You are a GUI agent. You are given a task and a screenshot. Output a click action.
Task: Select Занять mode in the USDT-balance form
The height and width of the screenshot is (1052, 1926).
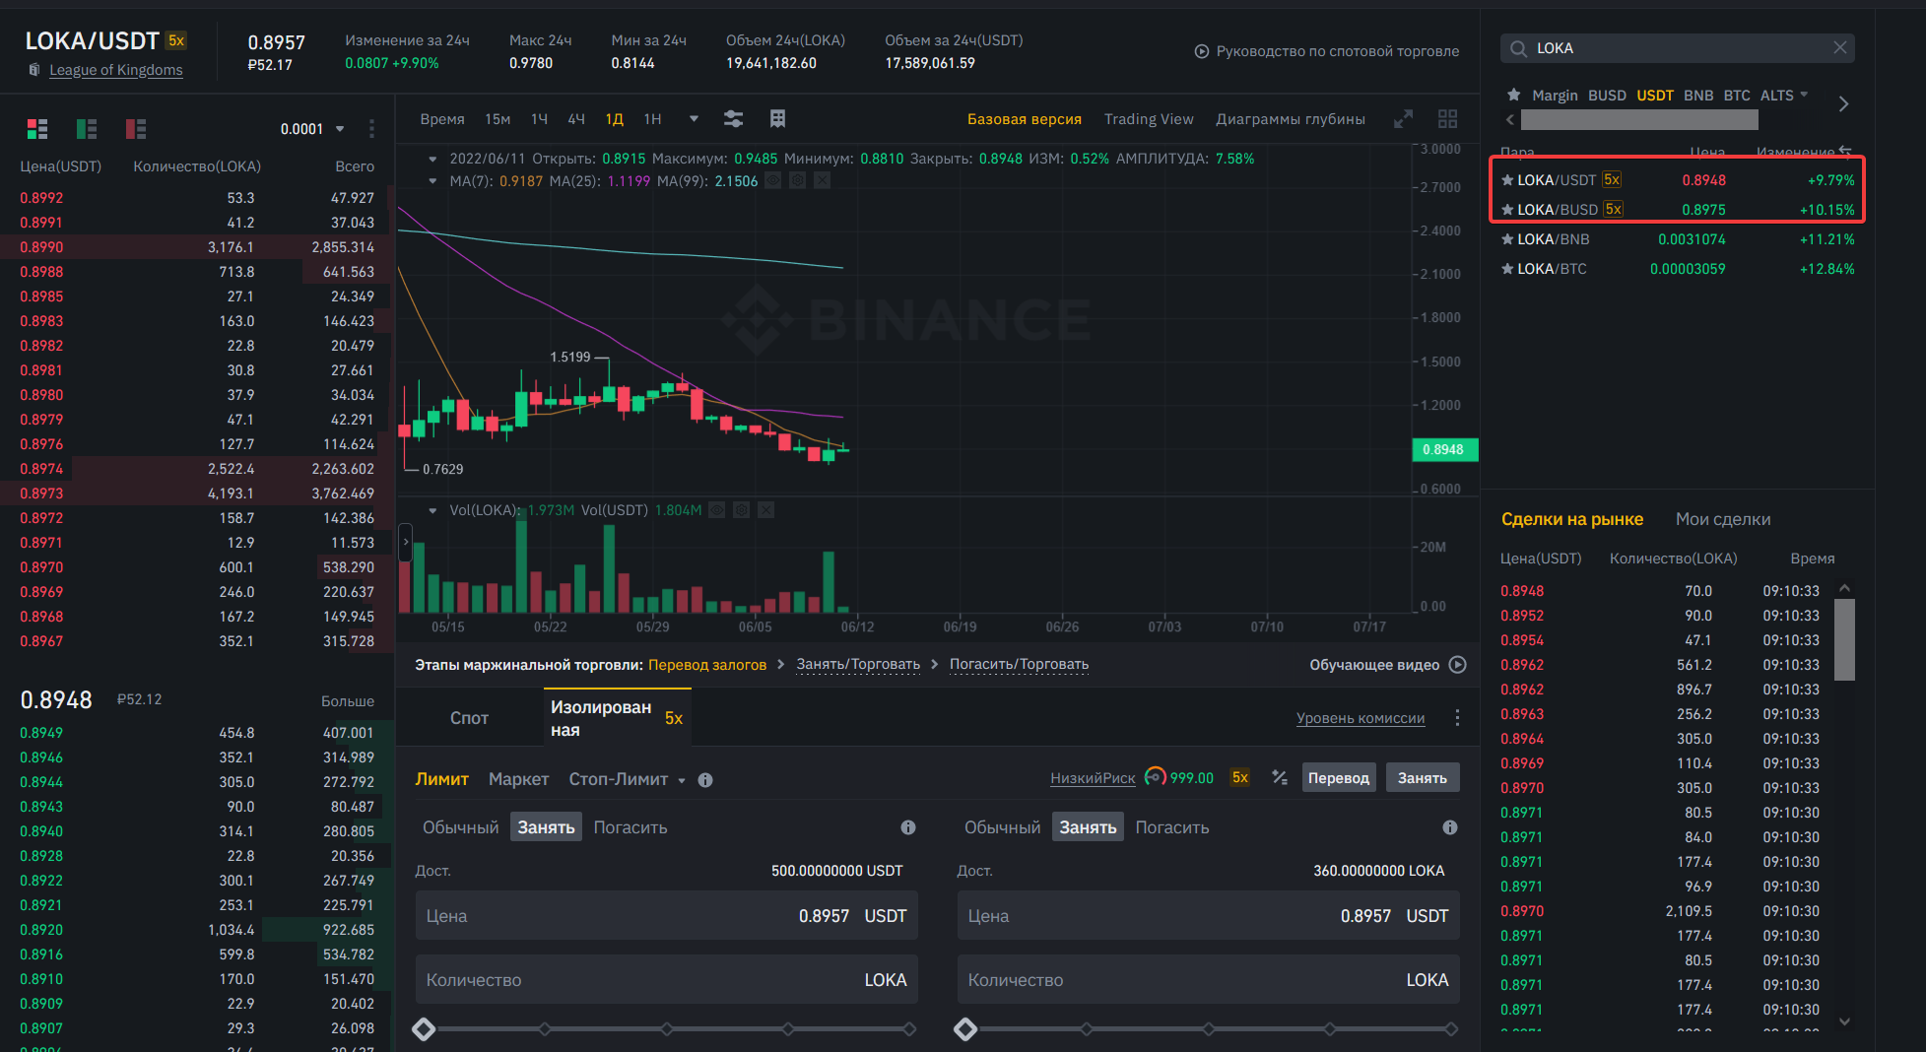pyautogui.click(x=546, y=827)
